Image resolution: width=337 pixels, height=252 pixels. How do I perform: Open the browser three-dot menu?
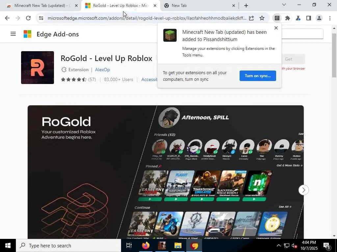[330, 18]
